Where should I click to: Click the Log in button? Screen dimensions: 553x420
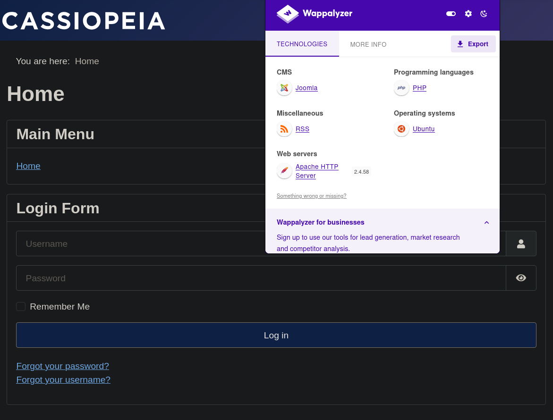tap(276, 335)
